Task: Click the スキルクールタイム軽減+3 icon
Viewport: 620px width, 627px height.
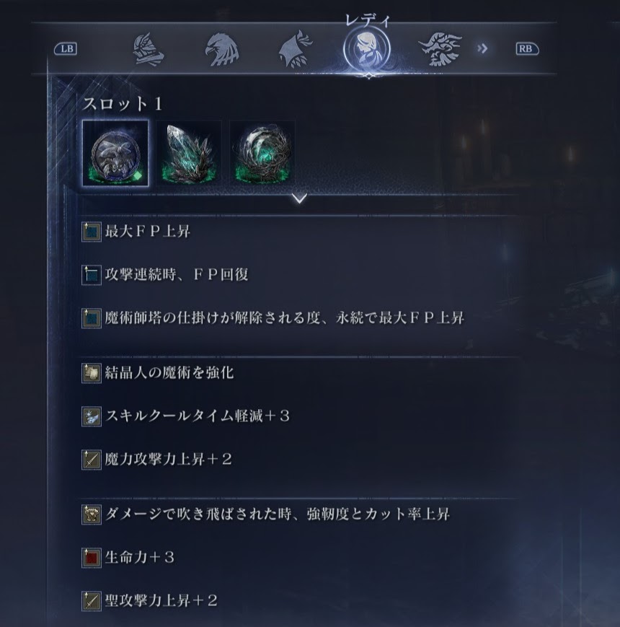Action: tap(92, 416)
